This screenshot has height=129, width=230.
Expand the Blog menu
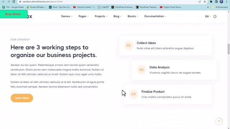click(x=118, y=16)
